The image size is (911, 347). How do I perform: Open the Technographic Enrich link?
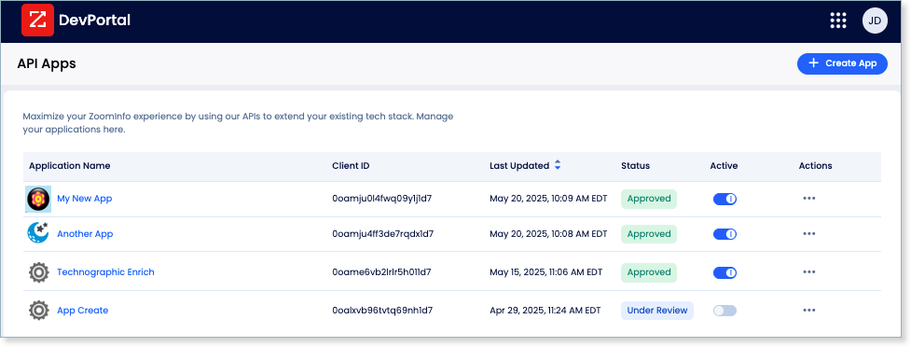pos(105,272)
